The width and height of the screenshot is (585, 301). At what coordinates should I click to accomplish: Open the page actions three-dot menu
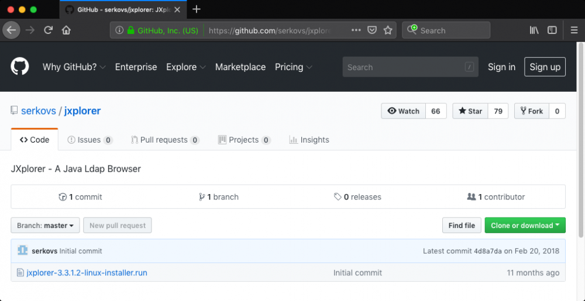click(356, 30)
